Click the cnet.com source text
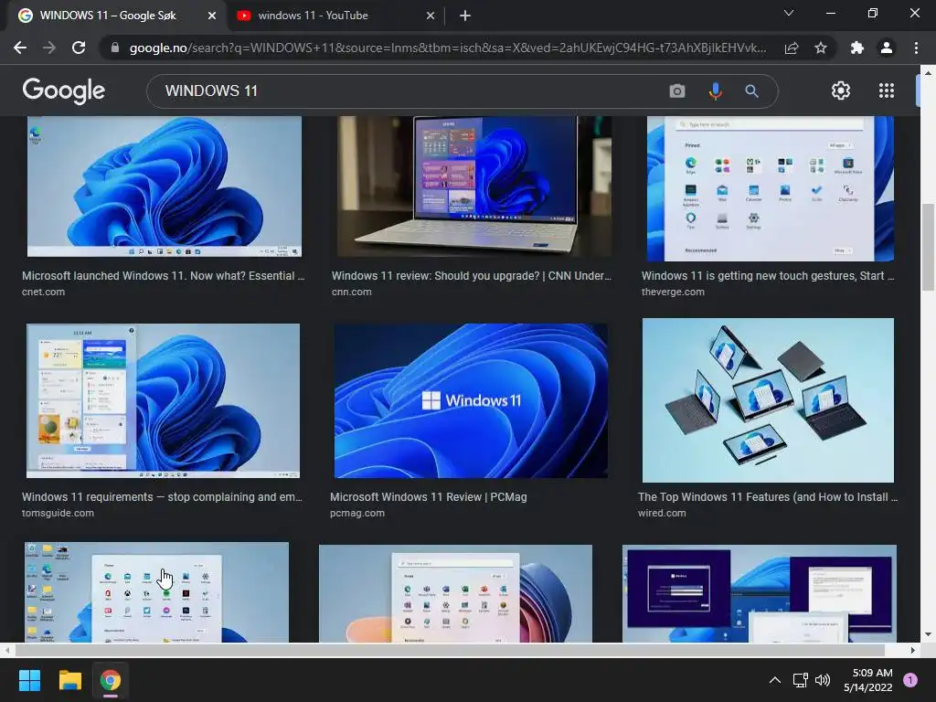936x702 pixels. tap(44, 292)
